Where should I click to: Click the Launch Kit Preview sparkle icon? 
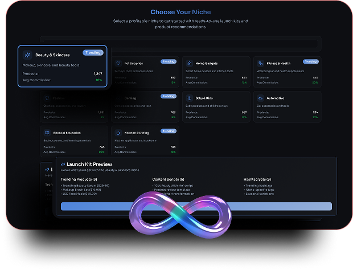tap(63, 164)
